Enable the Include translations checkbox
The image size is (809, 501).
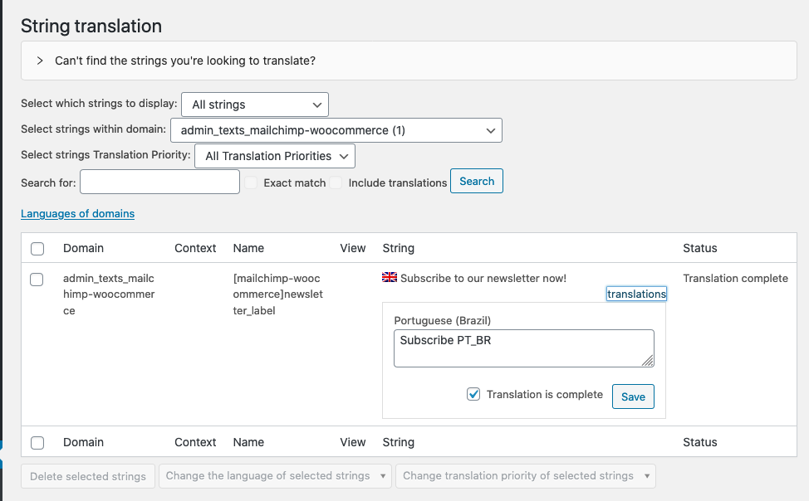pyautogui.click(x=336, y=182)
